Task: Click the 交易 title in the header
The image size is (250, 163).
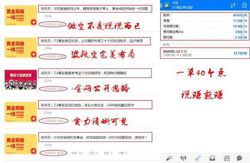Action: coord(175,3)
